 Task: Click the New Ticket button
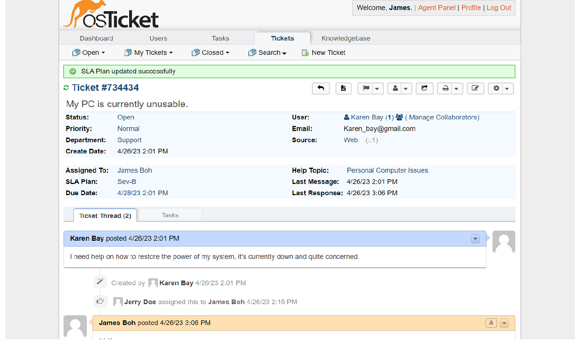[x=328, y=53]
